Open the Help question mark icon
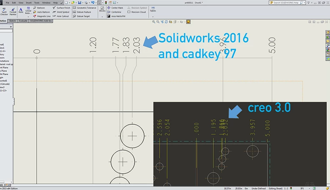 pos(308,2)
